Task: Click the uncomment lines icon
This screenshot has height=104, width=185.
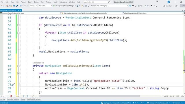Action: 148,6
